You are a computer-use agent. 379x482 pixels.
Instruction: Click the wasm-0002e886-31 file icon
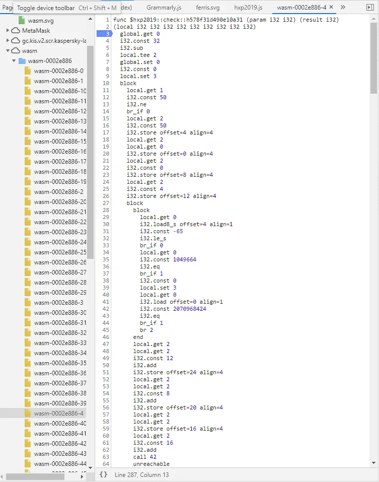tap(28, 323)
